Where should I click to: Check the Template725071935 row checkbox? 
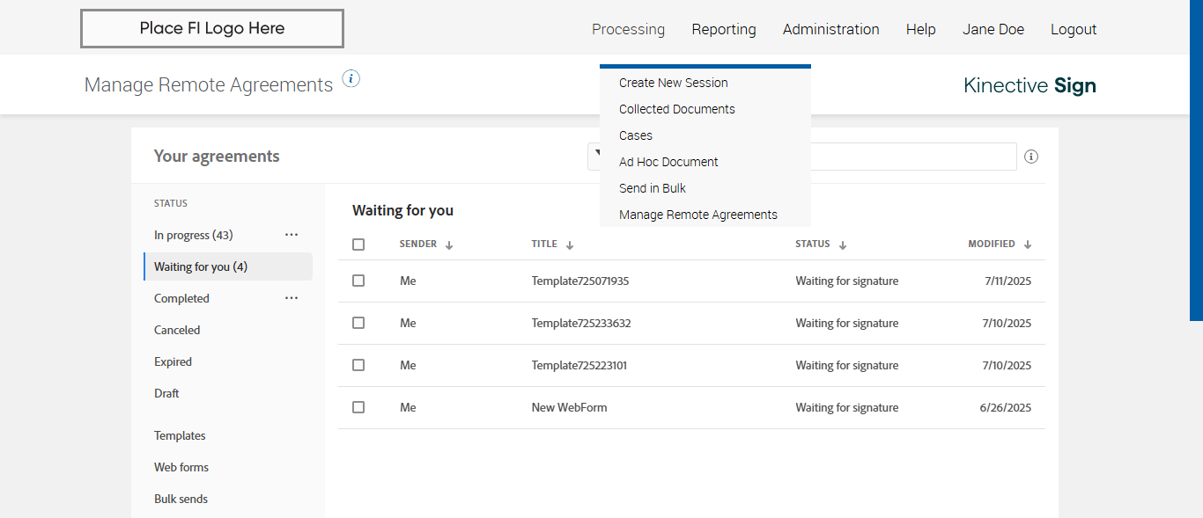(x=358, y=281)
